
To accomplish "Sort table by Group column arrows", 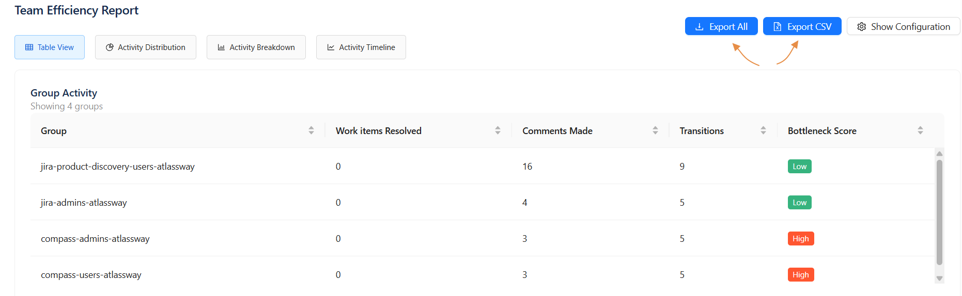I will [311, 130].
